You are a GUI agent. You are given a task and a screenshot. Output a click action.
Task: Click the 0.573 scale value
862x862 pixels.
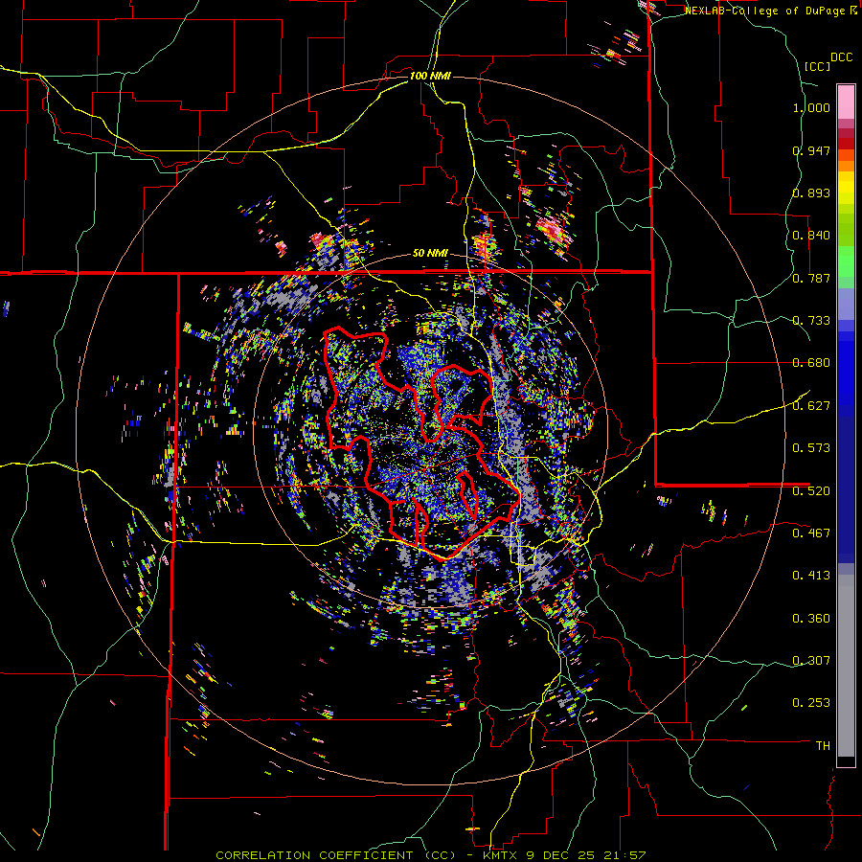tap(811, 448)
